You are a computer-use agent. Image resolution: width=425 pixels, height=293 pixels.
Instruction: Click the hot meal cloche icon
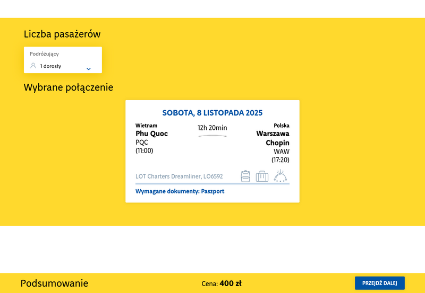(x=280, y=176)
